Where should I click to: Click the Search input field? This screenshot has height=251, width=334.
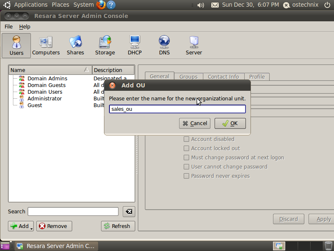[x=73, y=212]
